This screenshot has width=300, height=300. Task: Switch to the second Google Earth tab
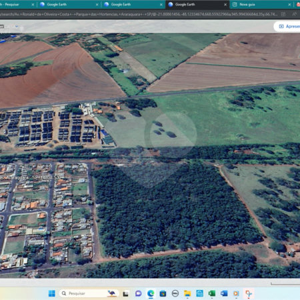(x=133, y=5)
